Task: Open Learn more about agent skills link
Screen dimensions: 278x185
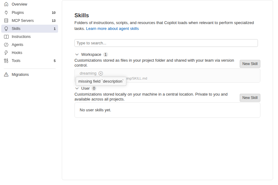Action: (112, 29)
